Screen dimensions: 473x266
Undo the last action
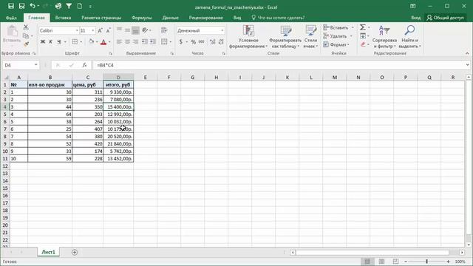click(x=33, y=6)
